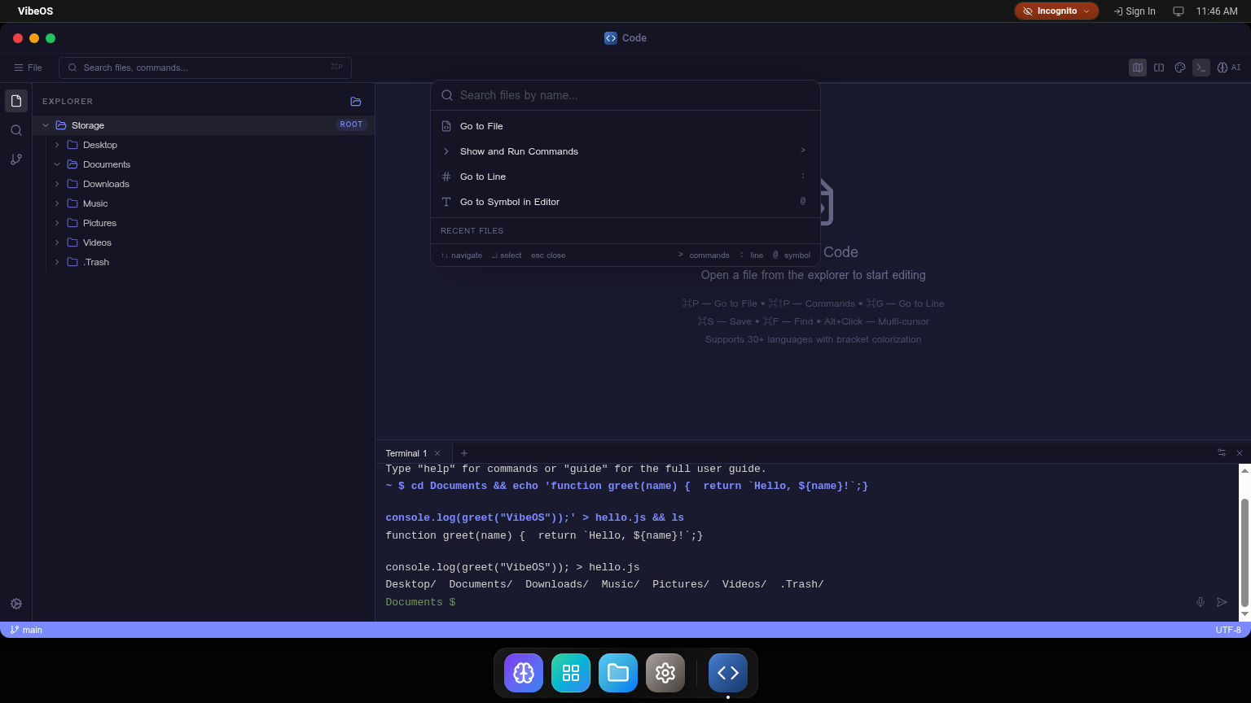Viewport: 1251px width, 703px height.
Task: Expand the Pictures folder chevron
Action: pyautogui.click(x=57, y=223)
